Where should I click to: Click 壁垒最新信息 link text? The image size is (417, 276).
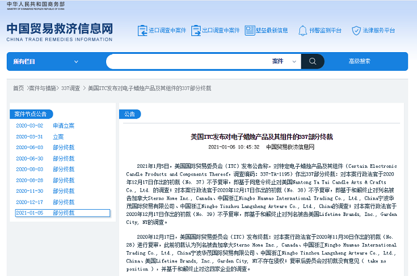272,31
